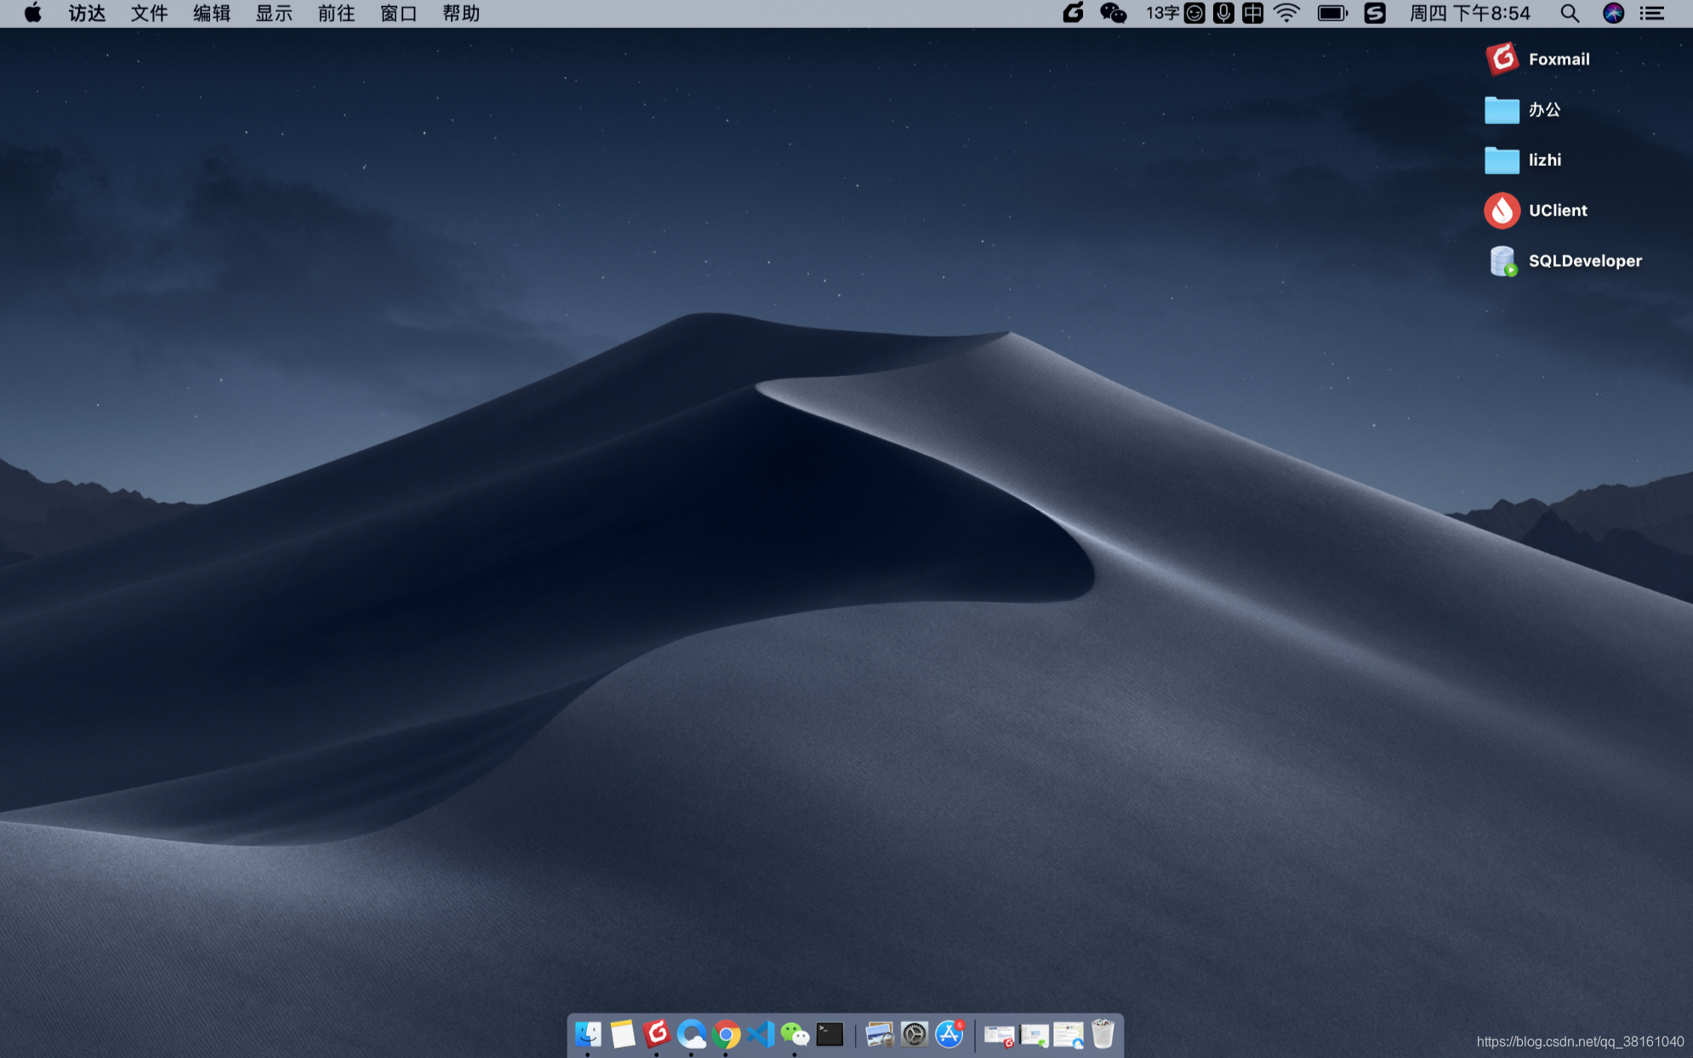
Task: Open the Notes app in Dock
Action: [623, 1034]
